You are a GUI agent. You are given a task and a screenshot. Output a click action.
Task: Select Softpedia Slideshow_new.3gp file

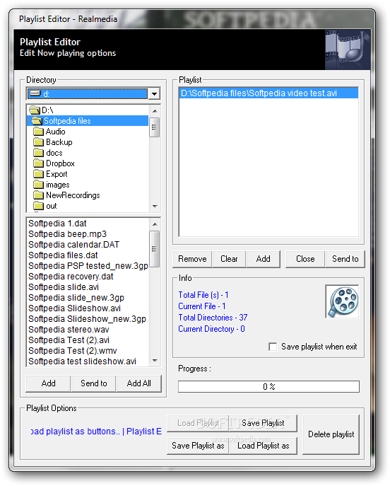click(x=87, y=319)
